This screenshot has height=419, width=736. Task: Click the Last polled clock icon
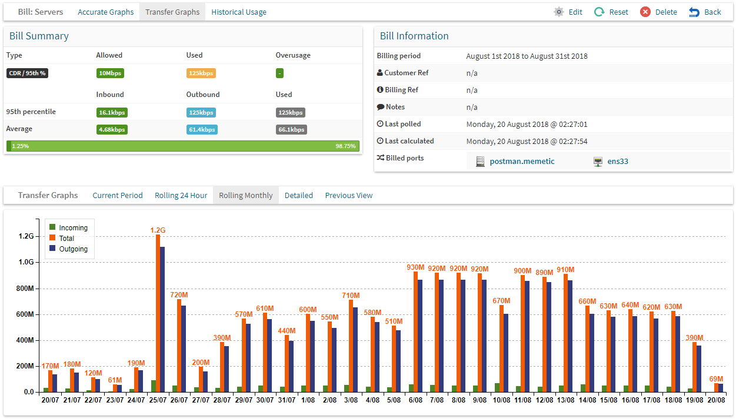[x=380, y=124]
